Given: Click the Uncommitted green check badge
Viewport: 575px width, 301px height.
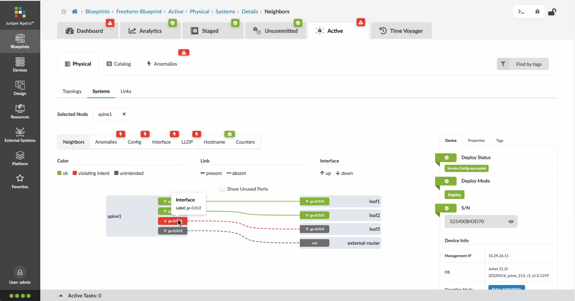Looking at the screenshot, I should pyautogui.click(x=298, y=23).
